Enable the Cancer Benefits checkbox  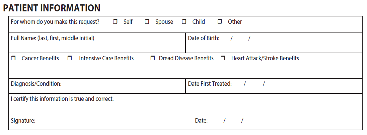pos(13,58)
